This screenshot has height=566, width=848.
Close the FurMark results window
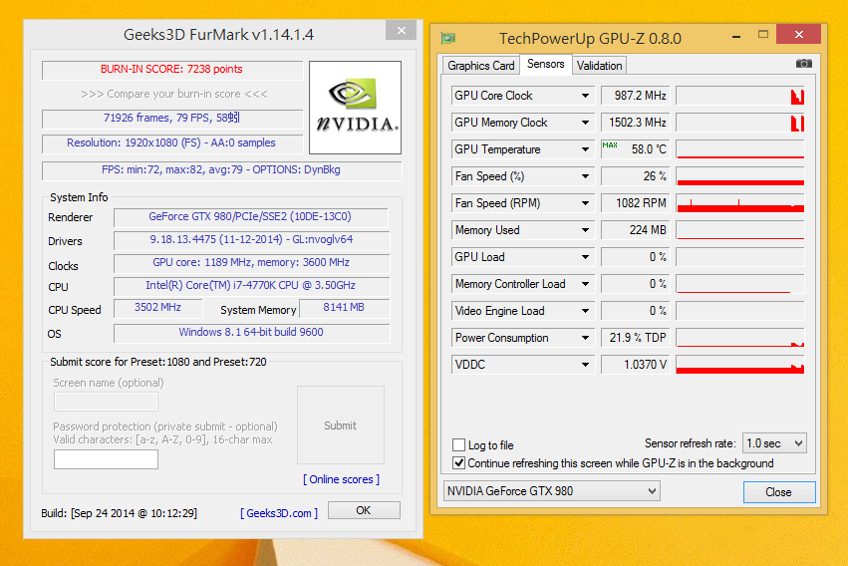coord(401,31)
